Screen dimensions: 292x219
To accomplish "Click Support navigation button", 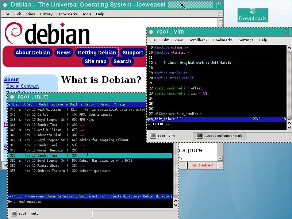I will coord(133,53).
